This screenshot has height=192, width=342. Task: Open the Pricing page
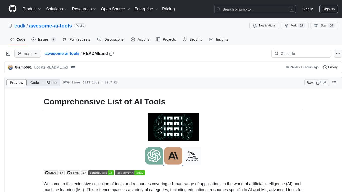coord(168,9)
